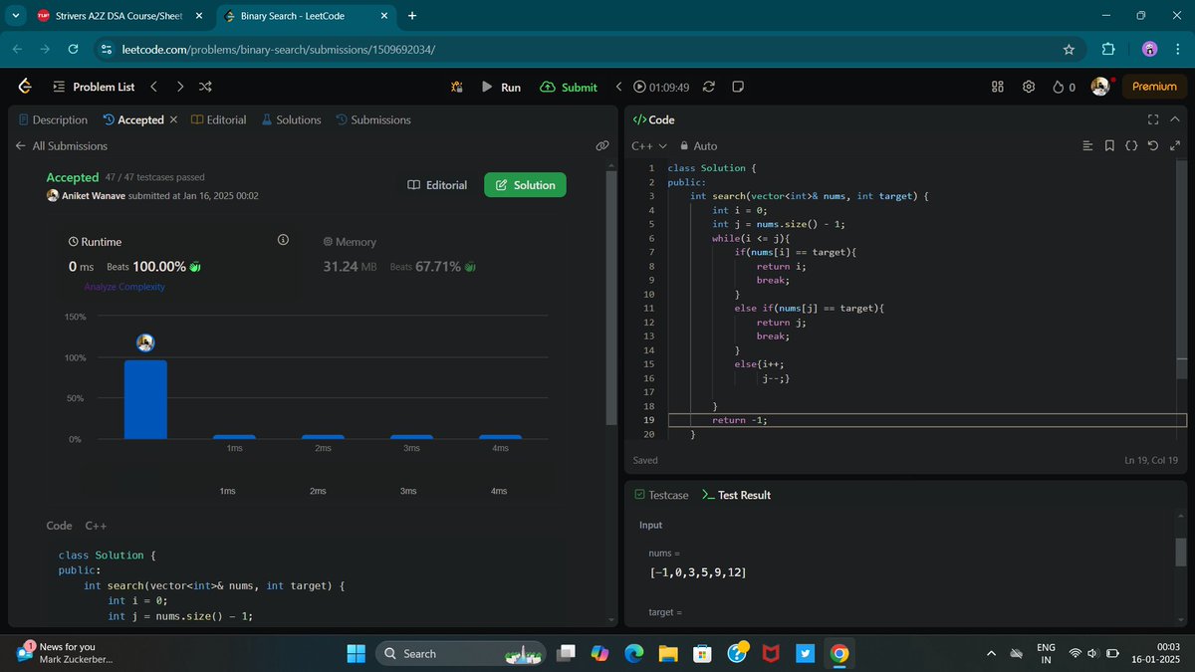This screenshot has width=1195, height=672.
Task: Click the Premium button
Action: pos(1154,87)
